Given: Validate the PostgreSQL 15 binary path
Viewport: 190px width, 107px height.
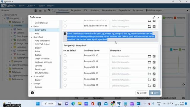Looking at the screenshot, I should 154,86.
